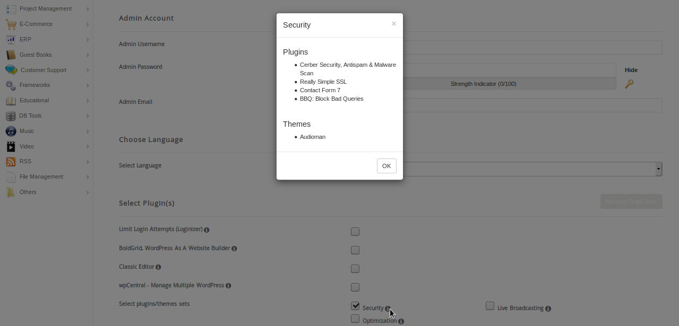Open the Customer Support category icon
679x326 pixels.
(11, 70)
